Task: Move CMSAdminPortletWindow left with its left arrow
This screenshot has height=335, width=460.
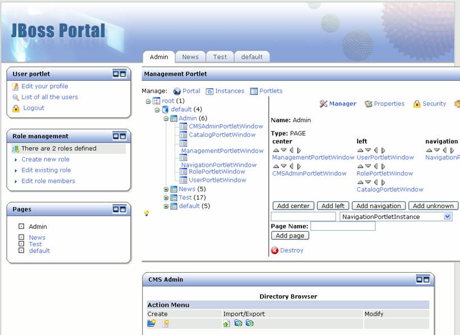Action: point(292,166)
